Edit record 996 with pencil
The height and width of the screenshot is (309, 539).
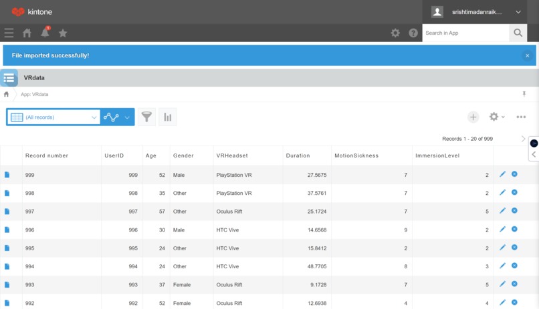pyautogui.click(x=503, y=229)
